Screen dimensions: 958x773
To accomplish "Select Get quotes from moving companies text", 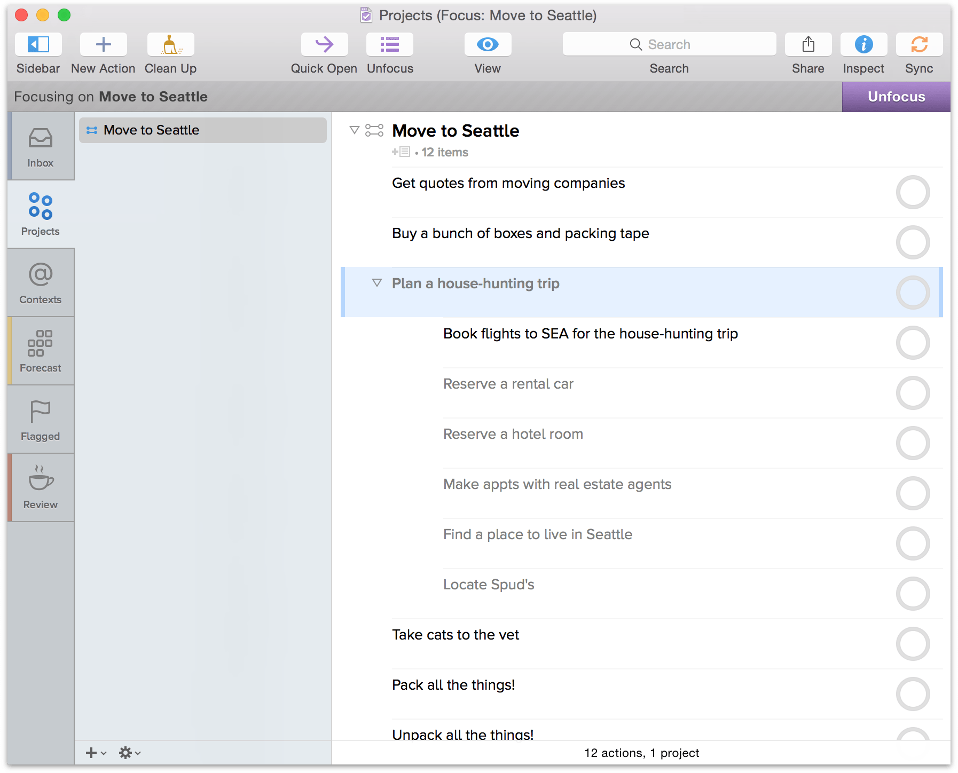I will pyautogui.click(x=508, y=183).
